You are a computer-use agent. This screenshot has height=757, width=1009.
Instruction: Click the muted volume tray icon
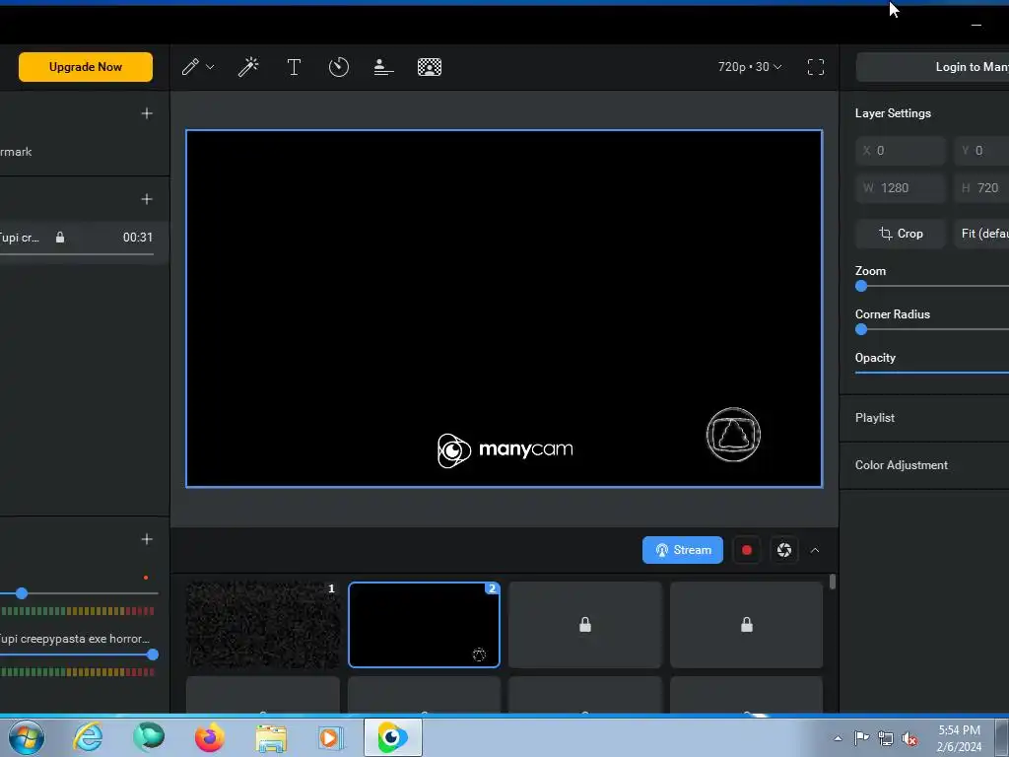[x=909, y=738]
